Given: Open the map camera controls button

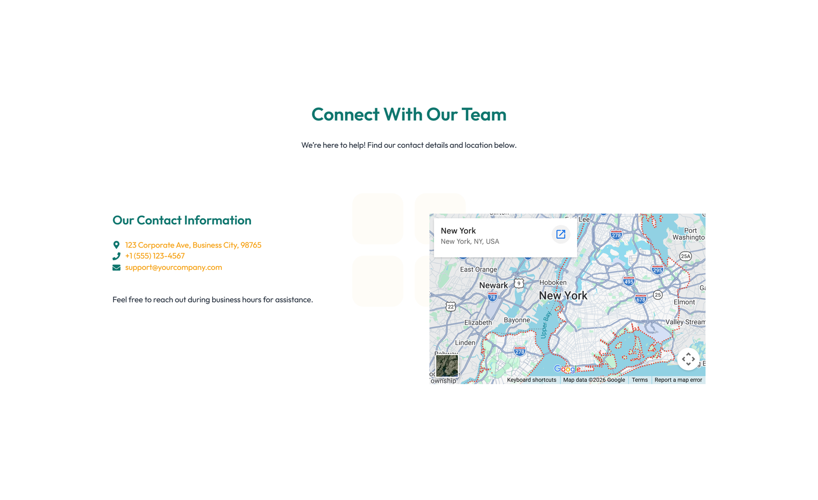Looking at the screenshot, I should [x=688, y=359].
